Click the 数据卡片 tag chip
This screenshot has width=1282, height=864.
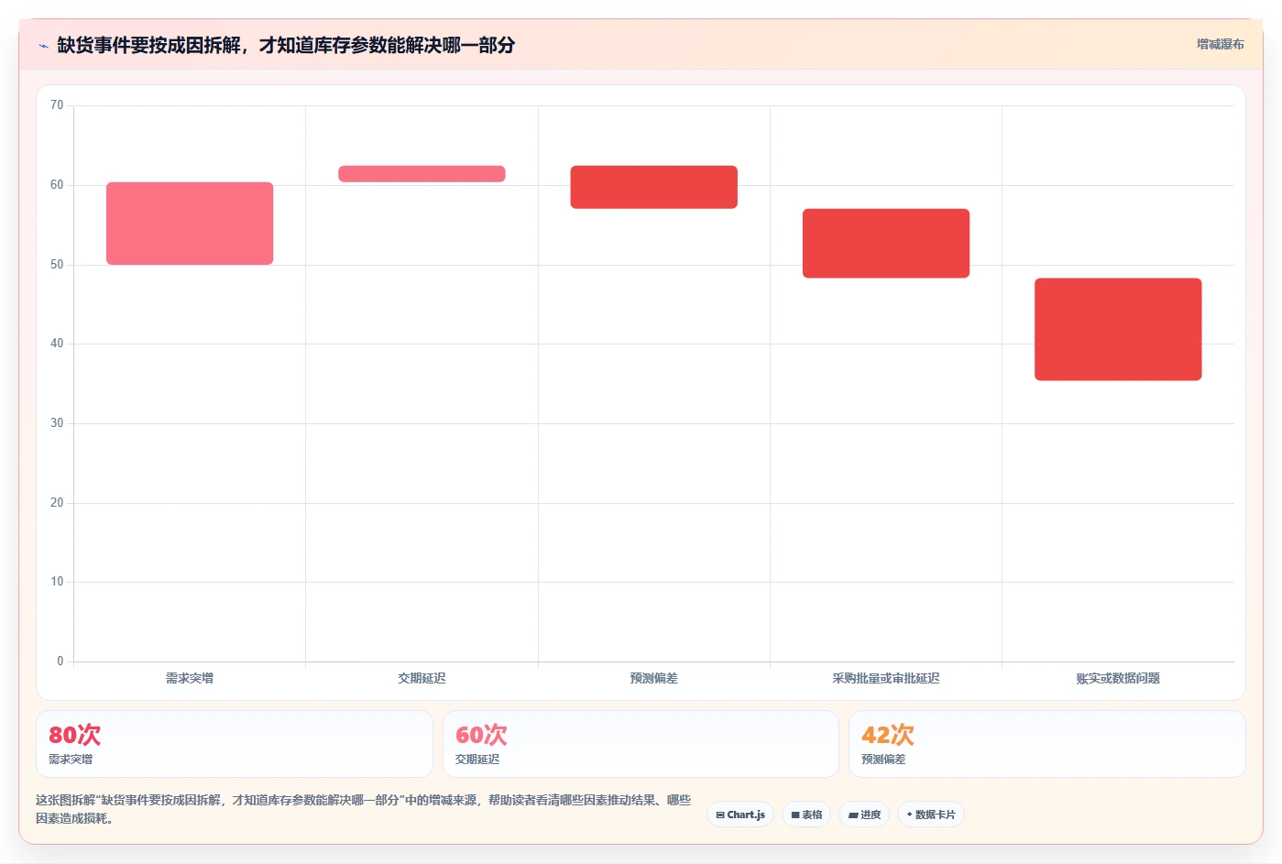point(931,815)
